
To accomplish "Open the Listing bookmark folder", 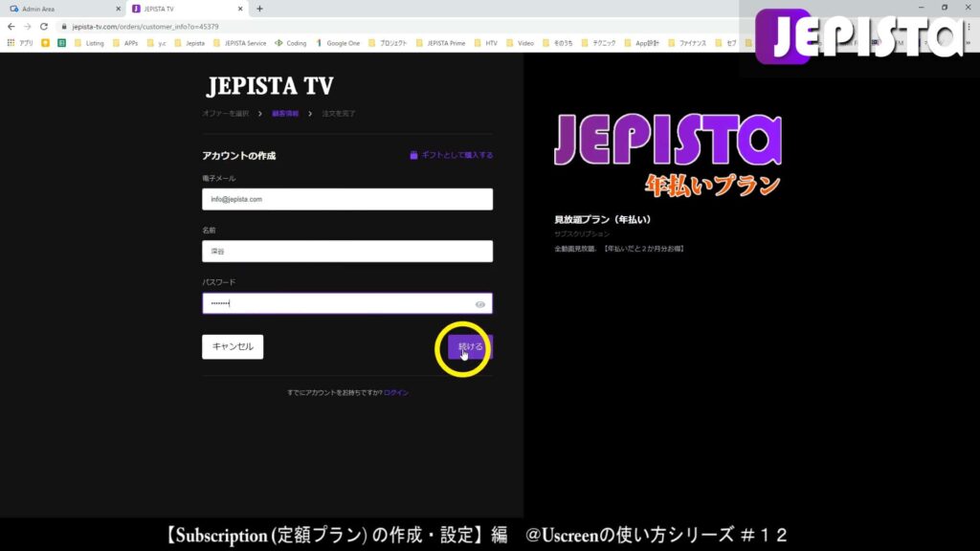I will [x=89, y=43].
